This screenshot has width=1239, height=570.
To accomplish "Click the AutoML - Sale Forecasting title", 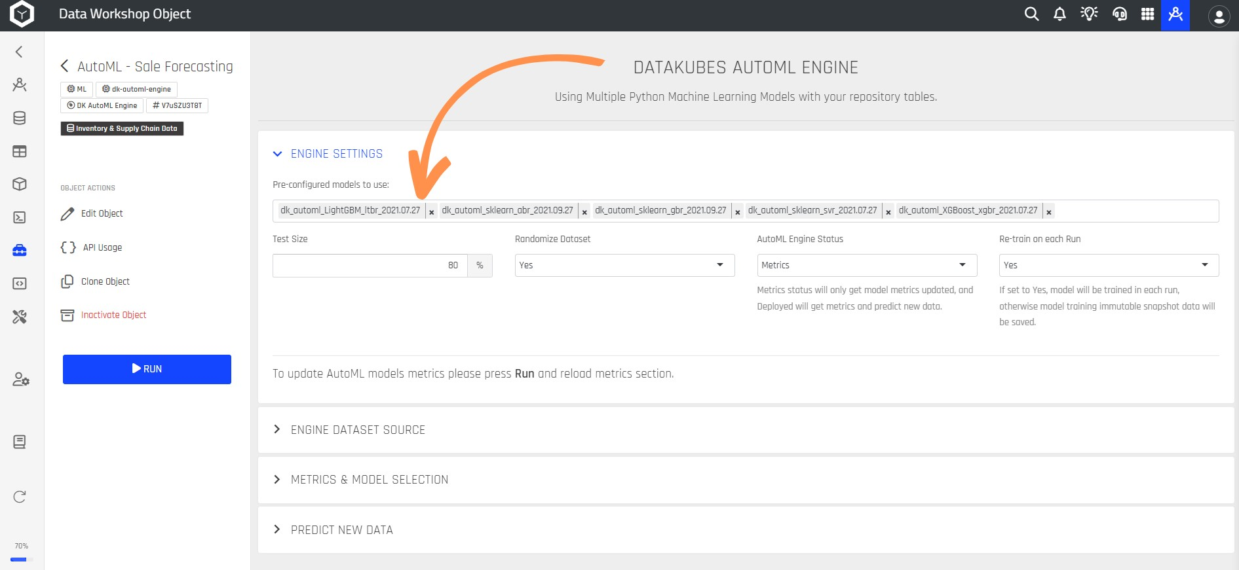I will [155, 66].
